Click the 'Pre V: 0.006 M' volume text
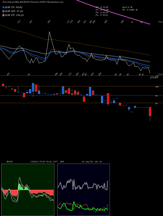 pyautogui.click(x=130, y=9)
